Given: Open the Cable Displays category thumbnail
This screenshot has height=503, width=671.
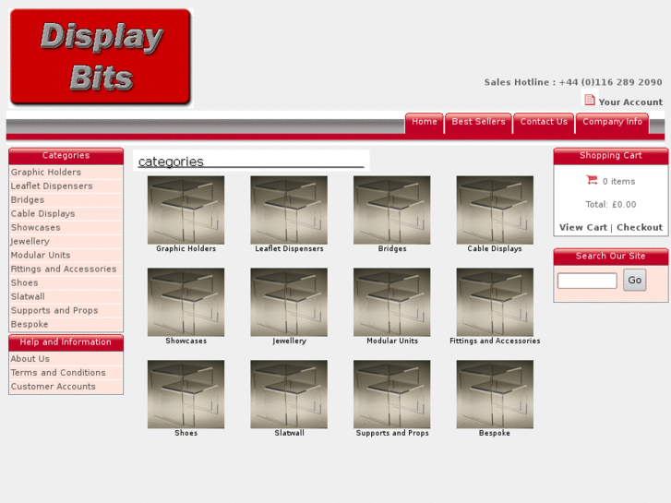Looking at the screenshot, I should coord(495,210).
